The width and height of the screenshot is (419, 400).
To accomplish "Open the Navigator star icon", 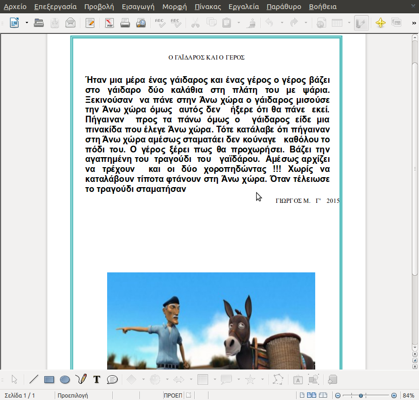I will [380, 23].
